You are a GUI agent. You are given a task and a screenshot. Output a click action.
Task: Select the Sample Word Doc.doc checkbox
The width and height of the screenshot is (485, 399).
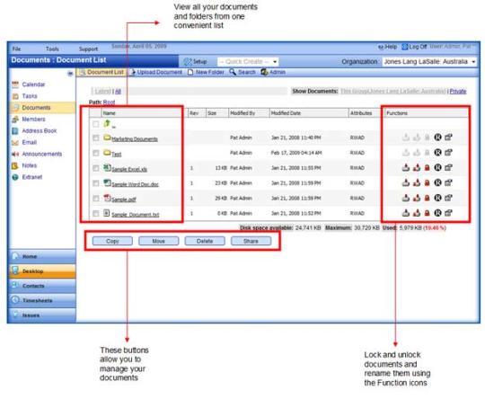pos(96,183)
